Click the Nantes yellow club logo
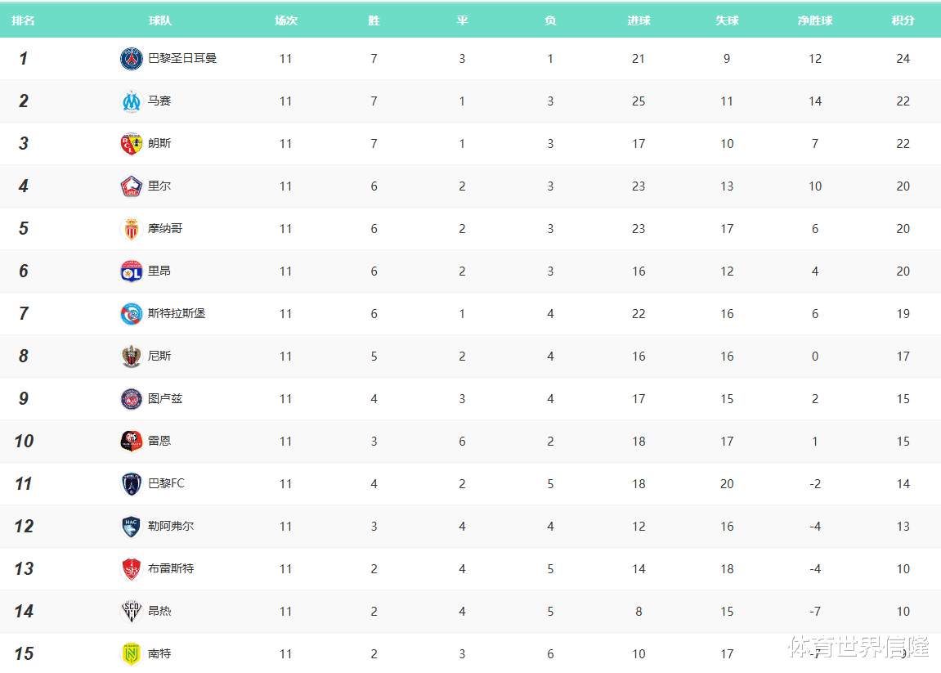This screenshot has width=941, height=673. pos(132,654)
